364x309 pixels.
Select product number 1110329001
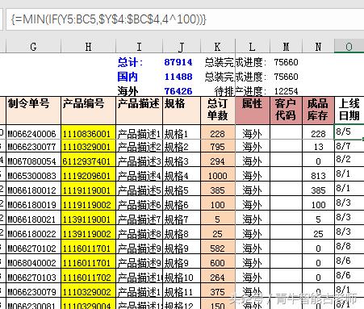pos(89,147)
